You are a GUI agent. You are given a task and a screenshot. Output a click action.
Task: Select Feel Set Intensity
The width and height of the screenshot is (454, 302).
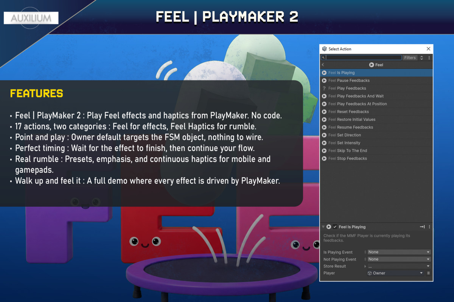coord(376,143)
